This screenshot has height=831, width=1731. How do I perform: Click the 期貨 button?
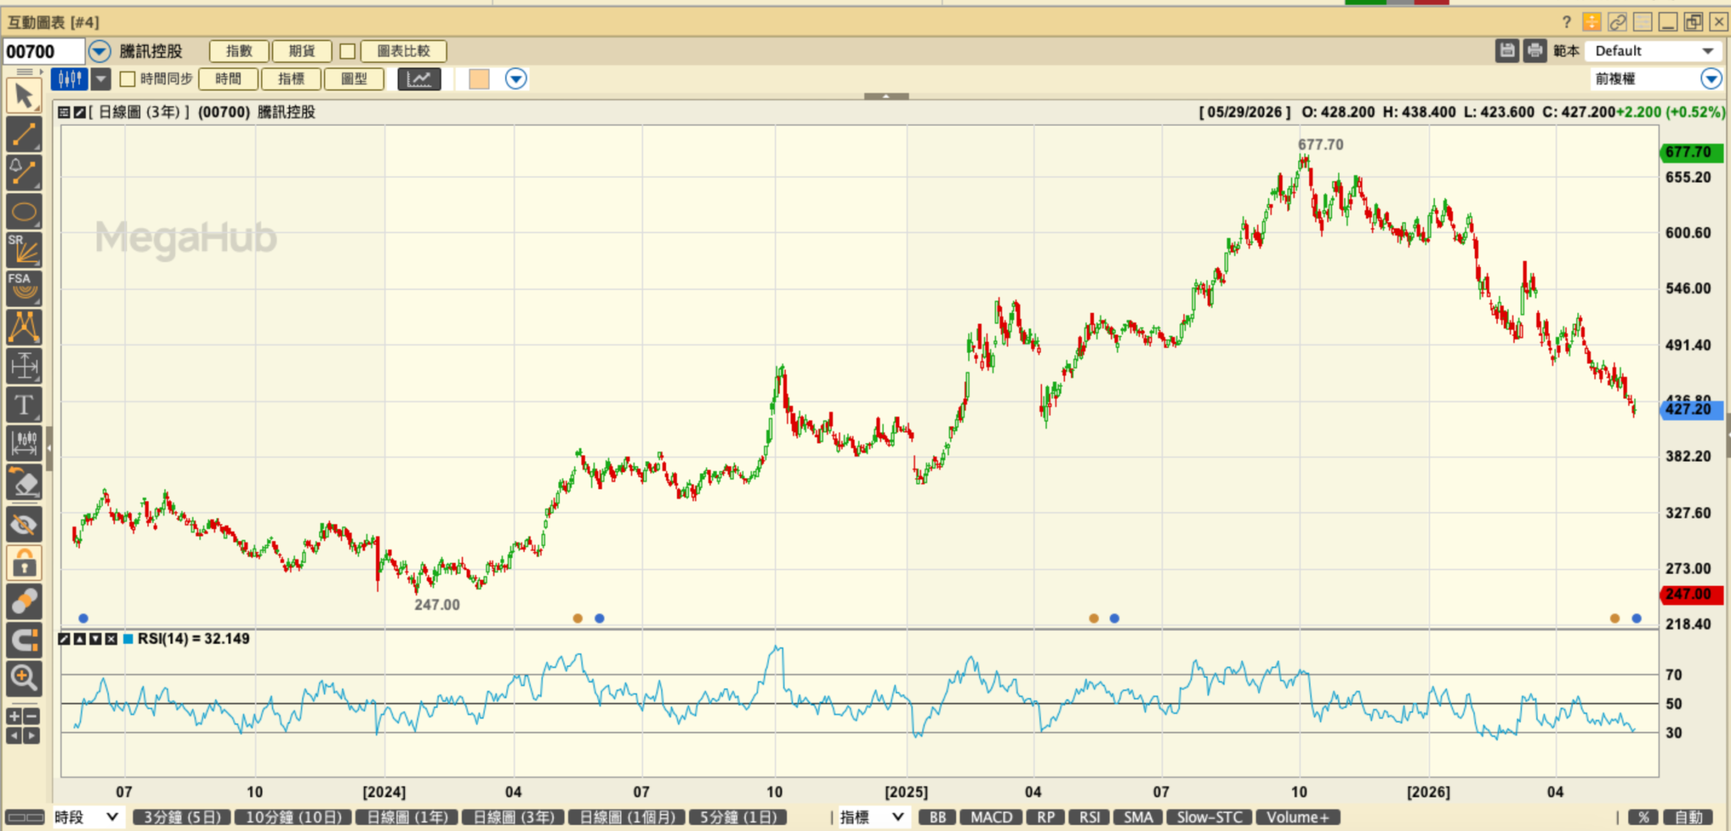click(302, 51)
